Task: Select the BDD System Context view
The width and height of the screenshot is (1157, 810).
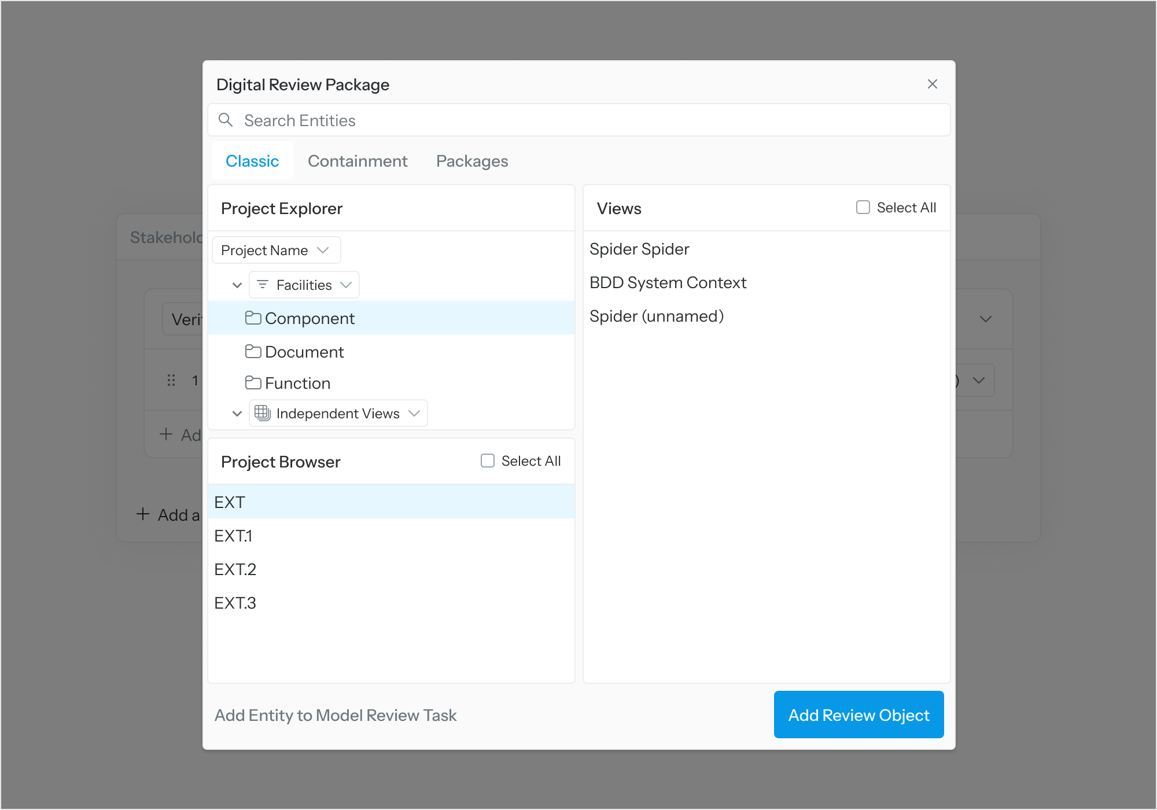Action: tap(668, 283)
